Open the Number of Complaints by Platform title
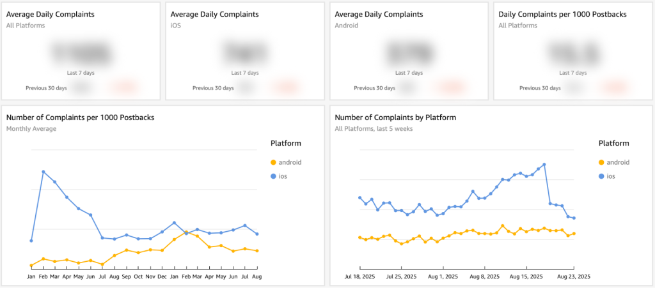Image resolution: width=655 pixels, height=288 pixels. (395, 117)
